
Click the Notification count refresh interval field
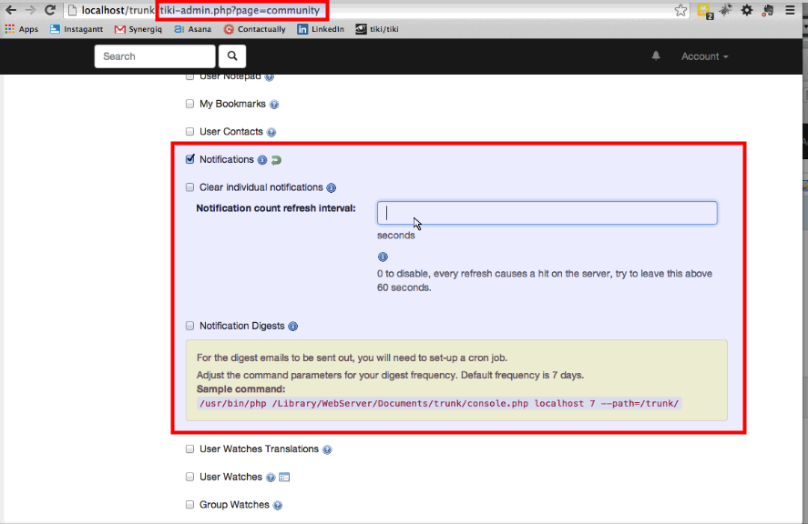tap(547, 213)
